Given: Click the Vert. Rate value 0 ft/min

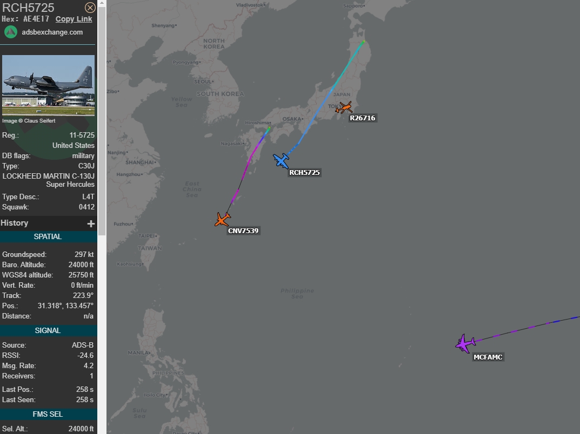Looking at the screenshot, I should 82,286.
